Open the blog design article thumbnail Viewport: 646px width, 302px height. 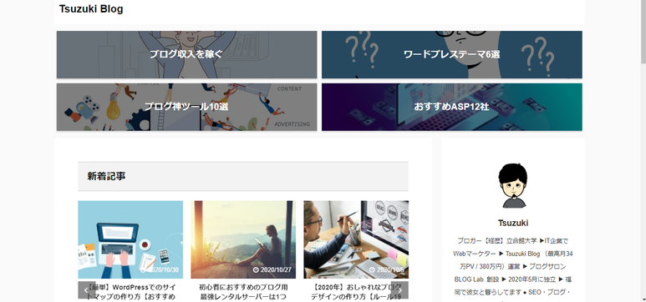[356, 239]
